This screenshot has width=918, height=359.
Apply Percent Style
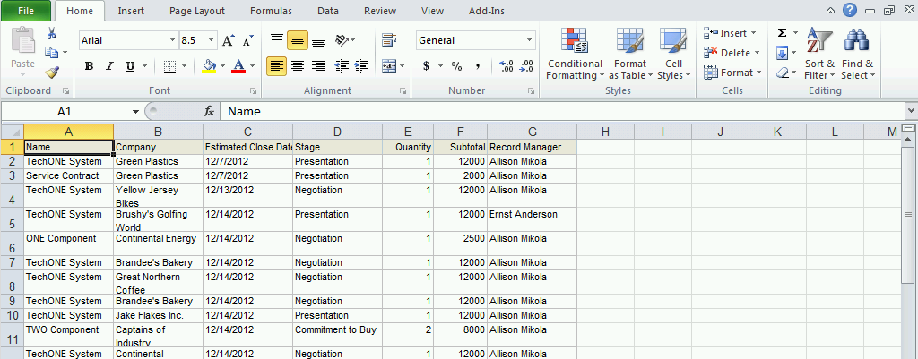point(456,66)
